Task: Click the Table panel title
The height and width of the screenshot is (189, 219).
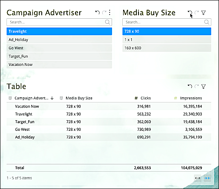Action: [16, 86]
